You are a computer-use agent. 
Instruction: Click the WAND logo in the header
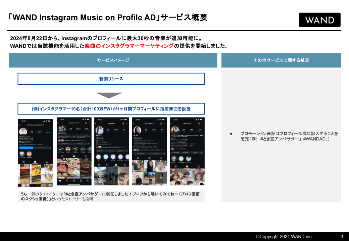tap(319, 20)
